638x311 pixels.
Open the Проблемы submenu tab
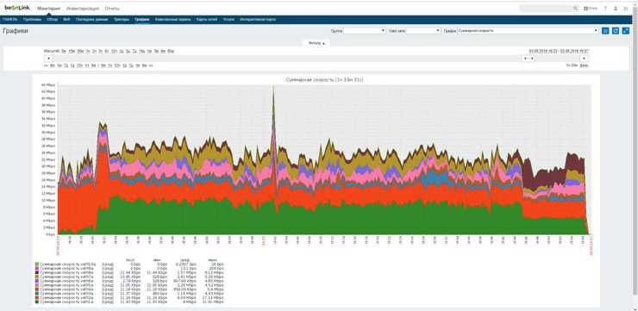[x=32, y=19]
